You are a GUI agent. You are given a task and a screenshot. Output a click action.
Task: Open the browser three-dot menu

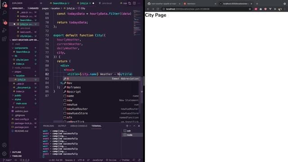pos(285,9)
